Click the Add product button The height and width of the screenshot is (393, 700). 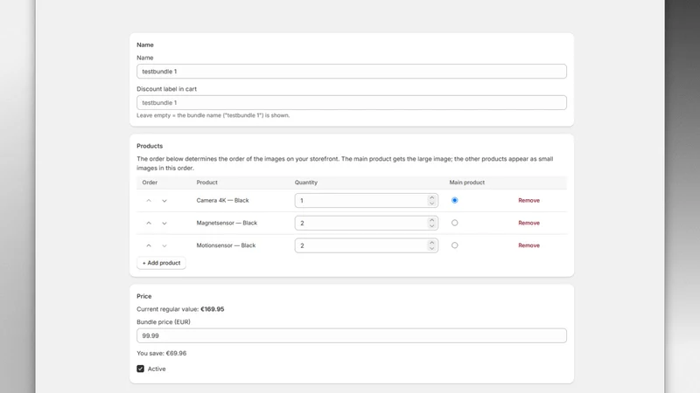click(x=161, y=263)
